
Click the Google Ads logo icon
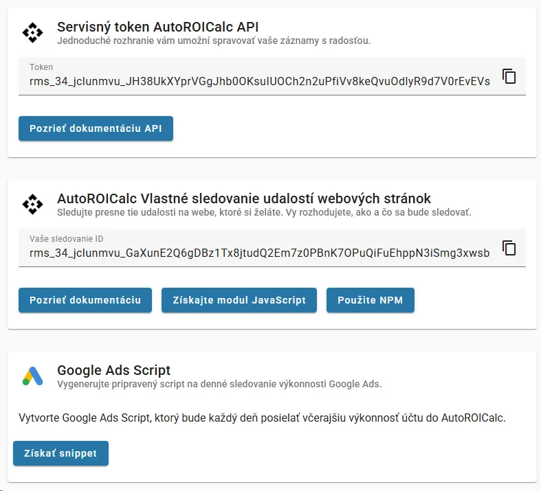pos(33,376)
